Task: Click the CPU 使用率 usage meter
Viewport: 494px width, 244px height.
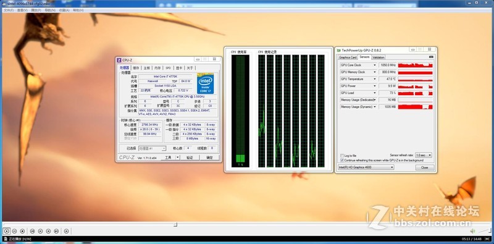Action: click(240, 111)
